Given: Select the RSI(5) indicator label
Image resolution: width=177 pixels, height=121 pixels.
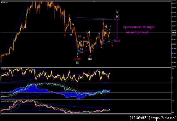Looking at the screenshot, I should (5, 69).
